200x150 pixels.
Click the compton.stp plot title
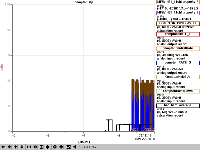84,2
